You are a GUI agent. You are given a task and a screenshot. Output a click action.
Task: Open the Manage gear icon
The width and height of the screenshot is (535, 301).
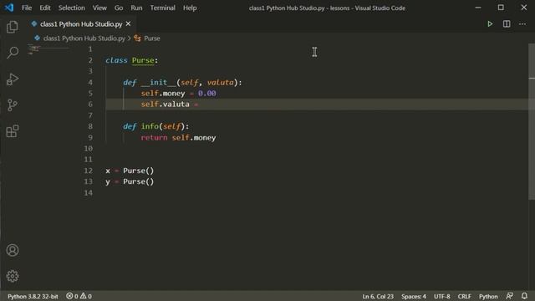click(x=13, y=276)
